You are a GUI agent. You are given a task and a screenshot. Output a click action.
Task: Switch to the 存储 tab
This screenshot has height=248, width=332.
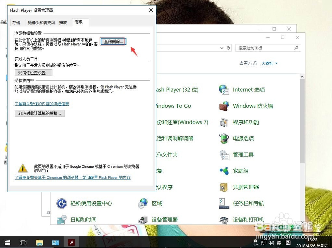click(16, 23)
